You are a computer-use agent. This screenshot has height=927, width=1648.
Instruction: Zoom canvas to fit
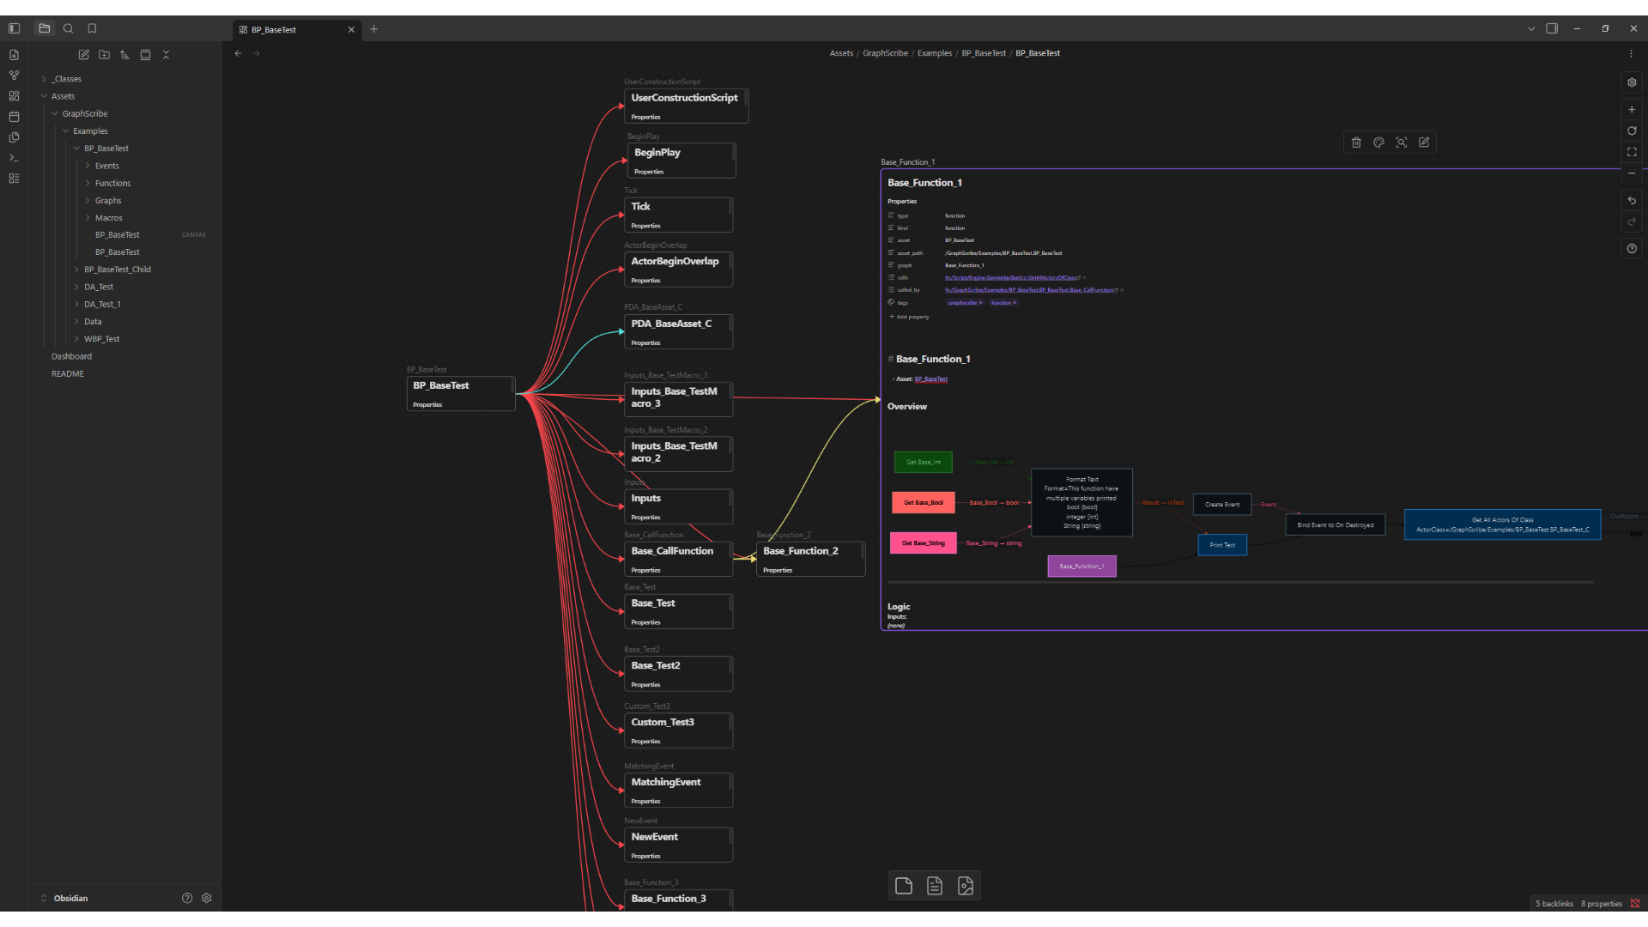[x=1632, y=152]
